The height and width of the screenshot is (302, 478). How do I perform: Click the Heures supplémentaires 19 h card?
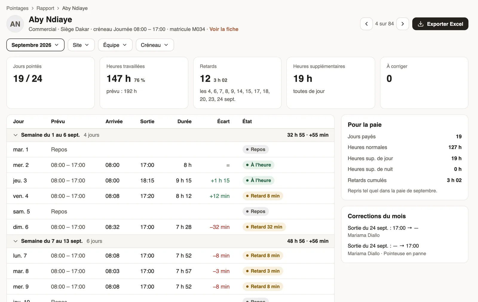[331, 83]
